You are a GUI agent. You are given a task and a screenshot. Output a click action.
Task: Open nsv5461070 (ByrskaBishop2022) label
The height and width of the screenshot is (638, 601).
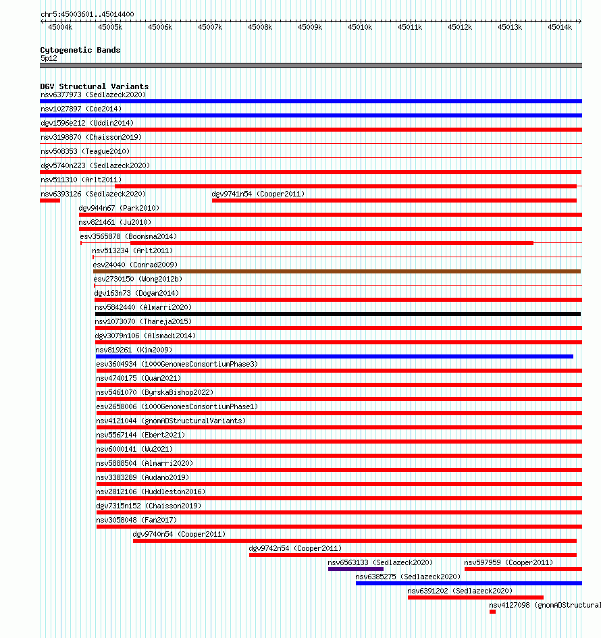pos(155,393)
